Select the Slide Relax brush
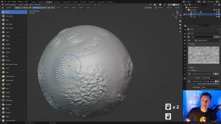221x124 pixels. tap(14, 100)
